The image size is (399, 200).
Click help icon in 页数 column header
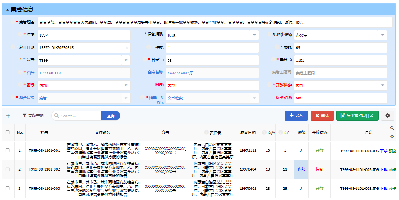264,132
